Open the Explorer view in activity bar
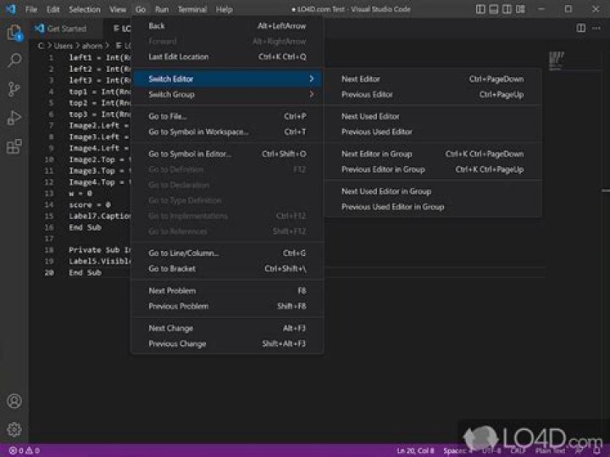The width and height of the screenshot is (610, 457). (x=14, y=32)
